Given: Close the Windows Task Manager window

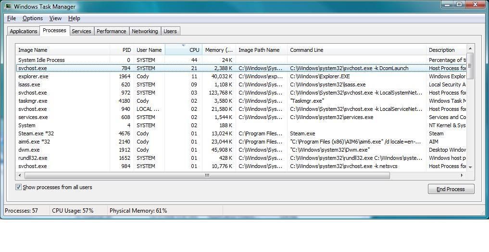Looking at the screenshot, I should pos(476,4).
